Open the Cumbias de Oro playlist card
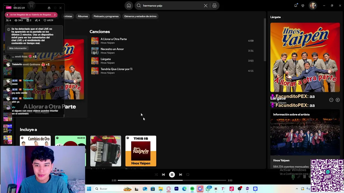The image size is (344, 193). pos(35,141)
